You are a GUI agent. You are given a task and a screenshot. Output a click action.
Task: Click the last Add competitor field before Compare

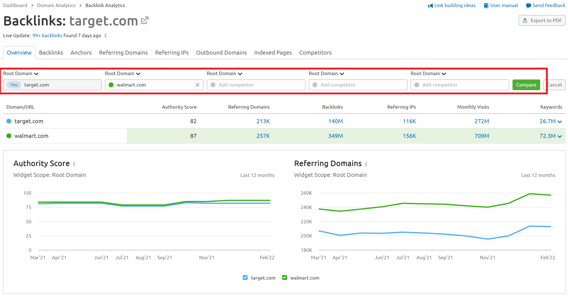[459, 85]
